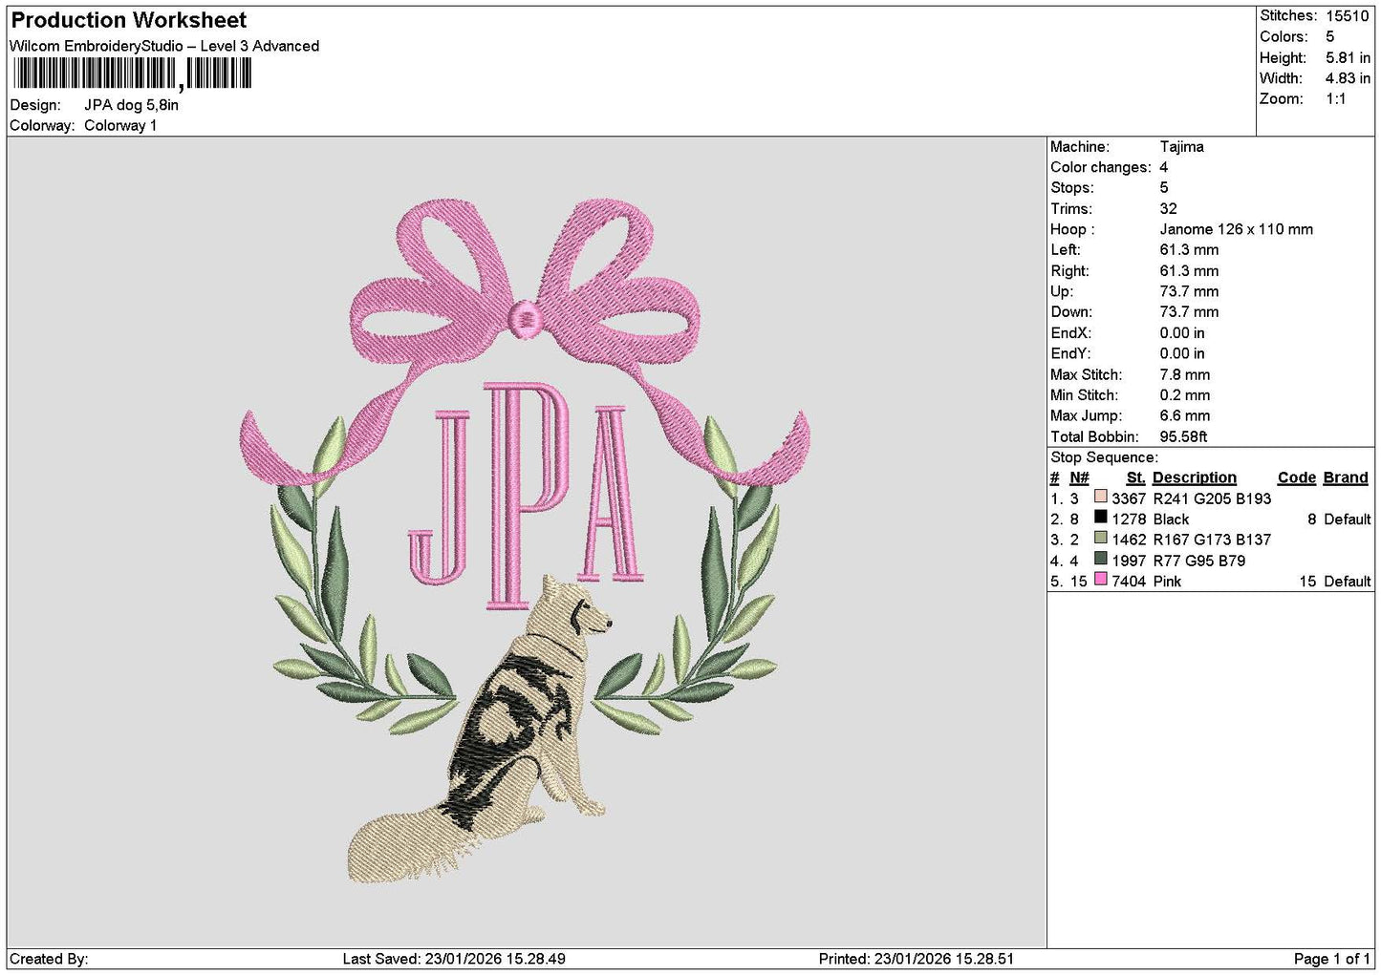Select the "EndX:" label
The image size is (1381, 975).
[1070, 333]
